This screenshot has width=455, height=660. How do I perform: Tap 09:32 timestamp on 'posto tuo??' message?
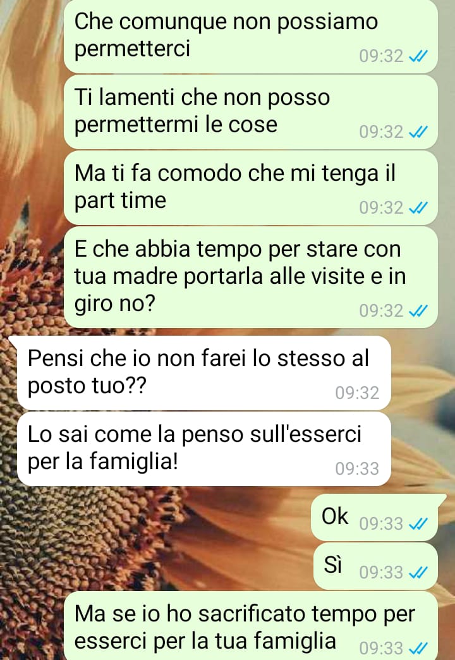357,393
